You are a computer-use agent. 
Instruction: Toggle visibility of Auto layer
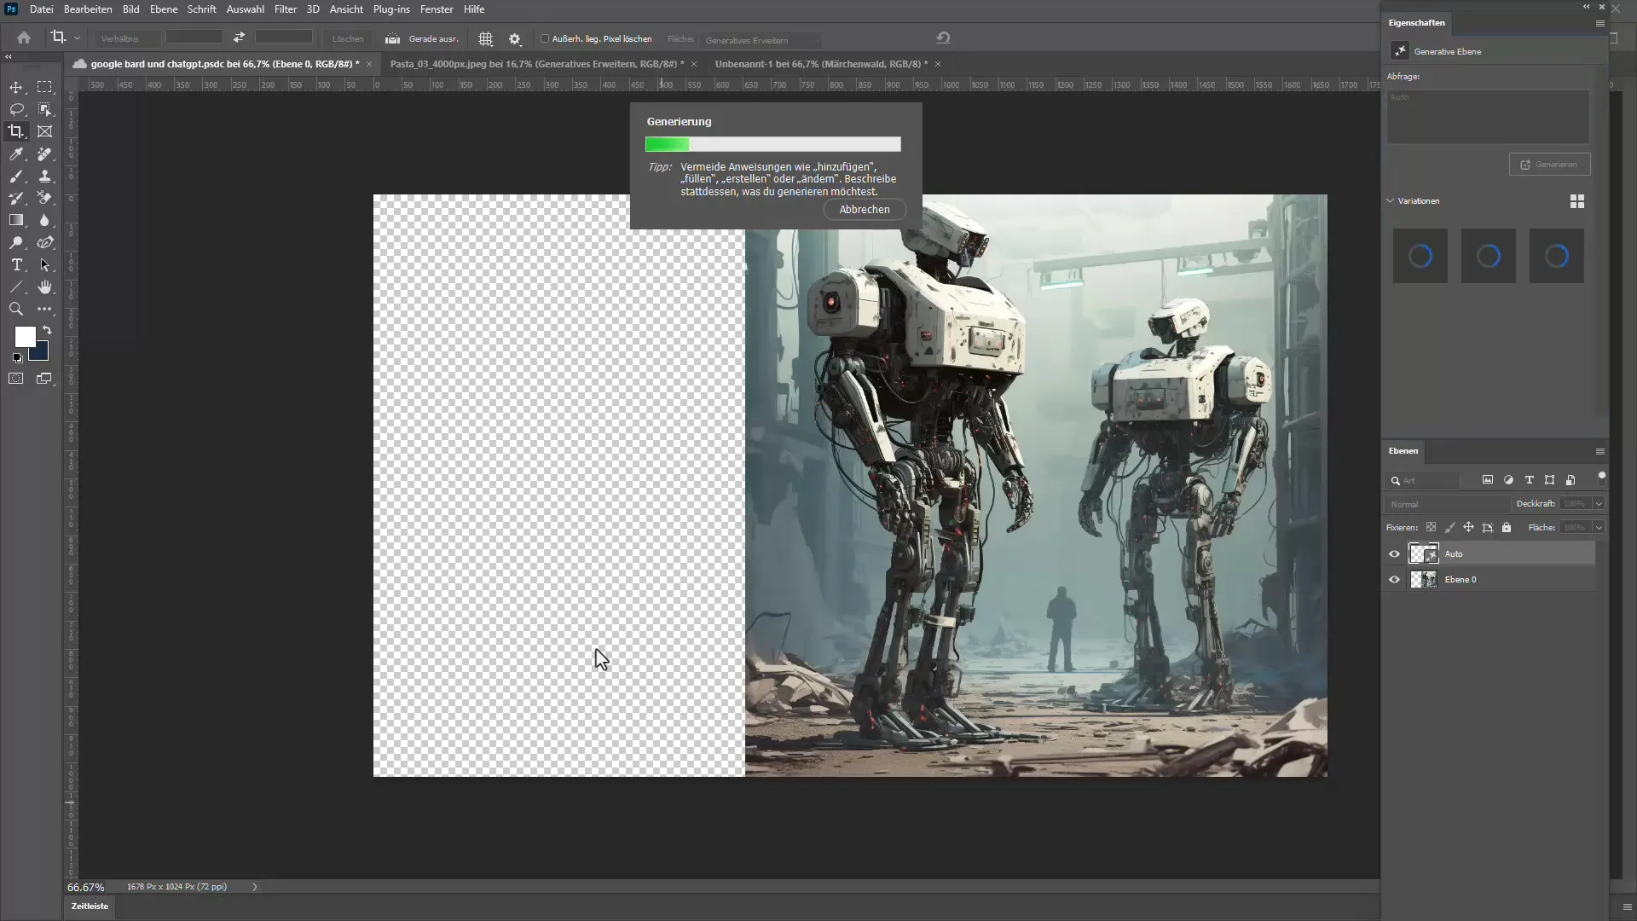(x=1395, y=553)
